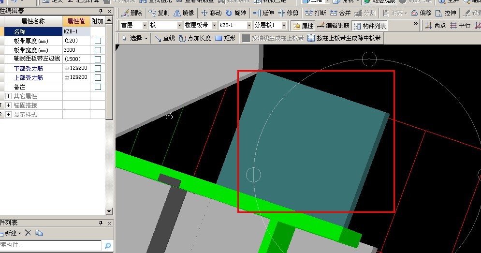
Task: Add a 平行 parallel auxiliary axis
Action: tap(460, 26)
